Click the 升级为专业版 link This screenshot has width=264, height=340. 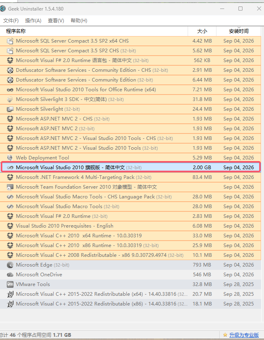[244, 335]
